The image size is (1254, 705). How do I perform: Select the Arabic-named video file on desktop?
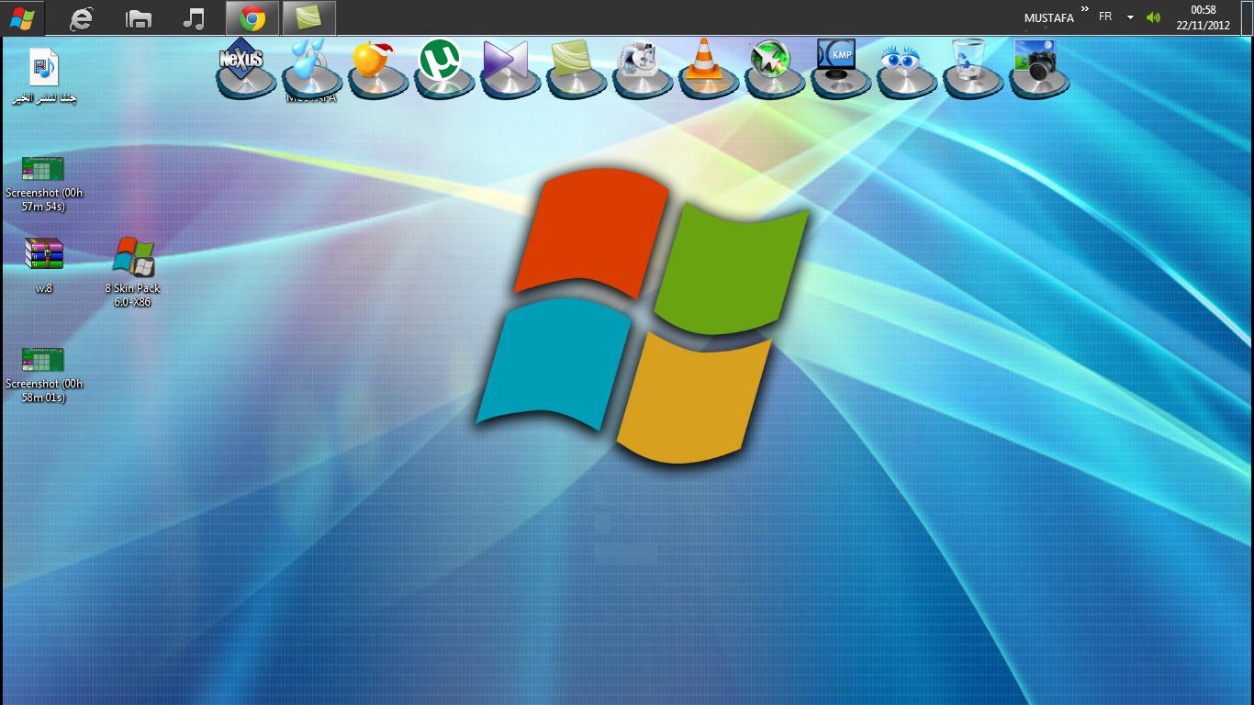click(43, 77)
